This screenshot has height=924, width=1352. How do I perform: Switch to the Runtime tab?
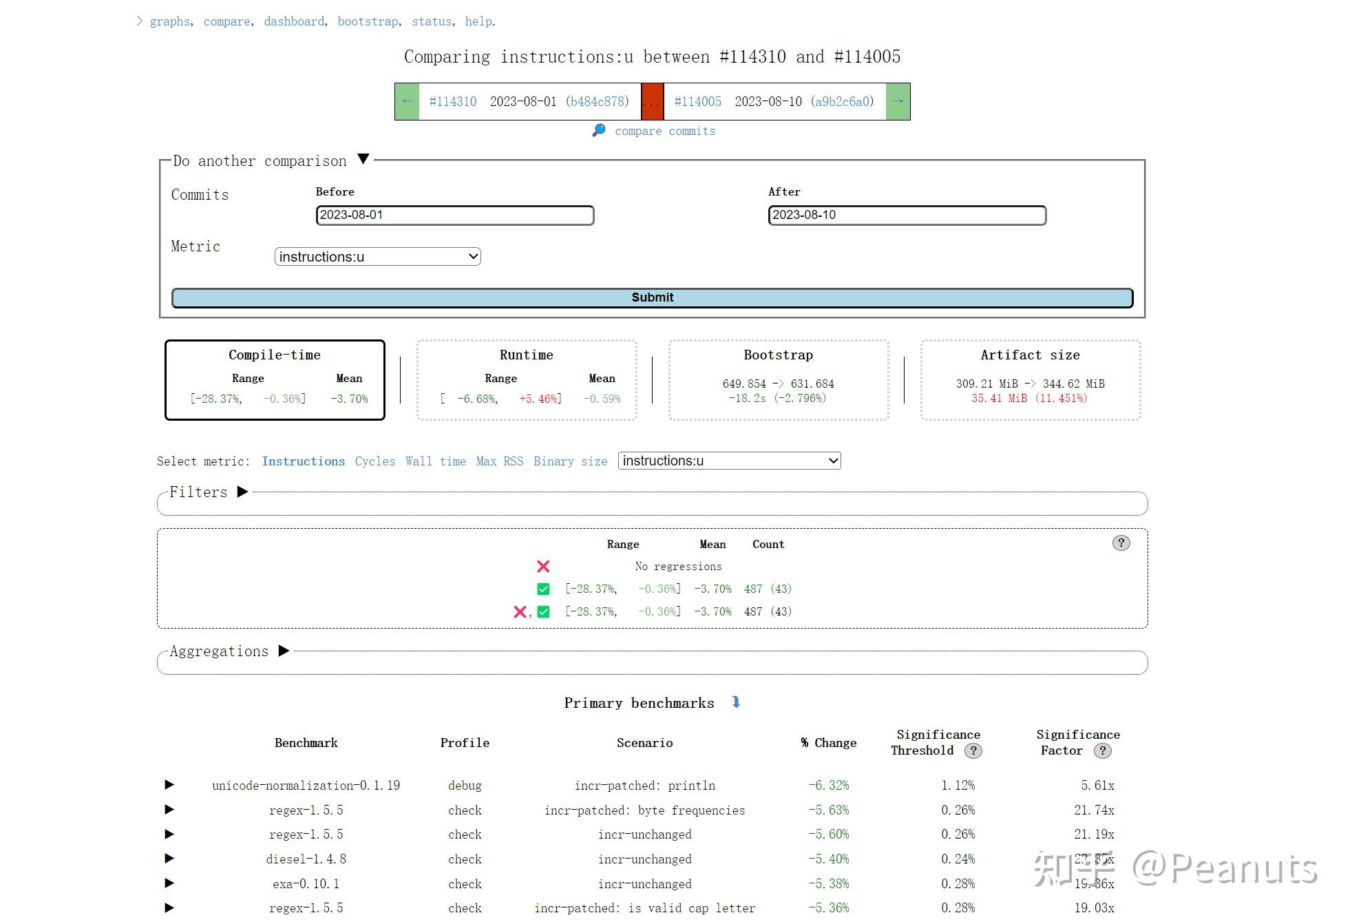tap(526, 379)
